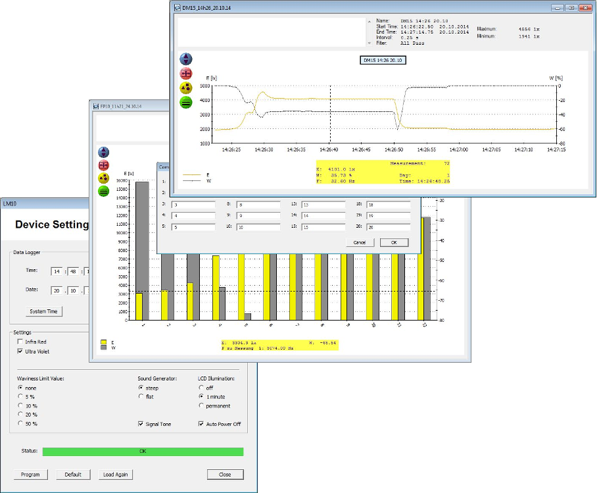Click the DM15 window title bar icon

pos(177,8)
